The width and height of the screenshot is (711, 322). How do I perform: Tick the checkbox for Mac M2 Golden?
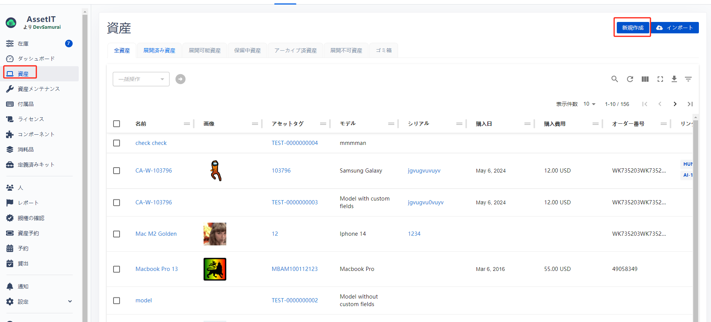tap(117, 234)
